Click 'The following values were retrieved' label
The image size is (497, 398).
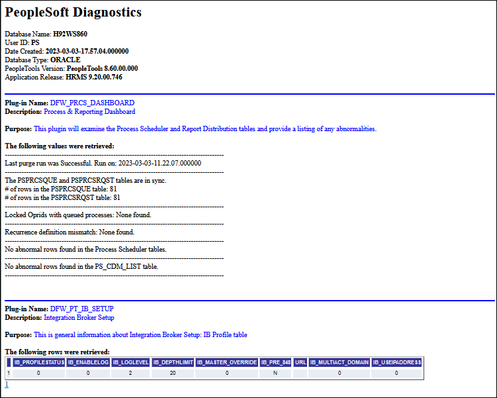(60, 146)
